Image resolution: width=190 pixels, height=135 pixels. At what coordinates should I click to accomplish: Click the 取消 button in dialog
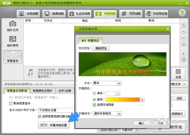pyautogui.click(x=160, y=123)
